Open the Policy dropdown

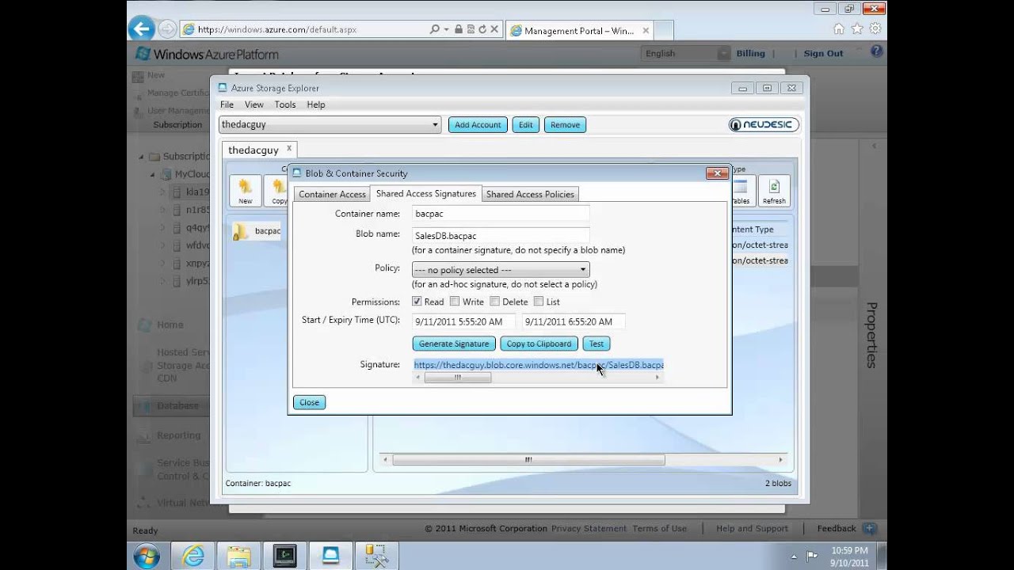[x=501, y=270]
